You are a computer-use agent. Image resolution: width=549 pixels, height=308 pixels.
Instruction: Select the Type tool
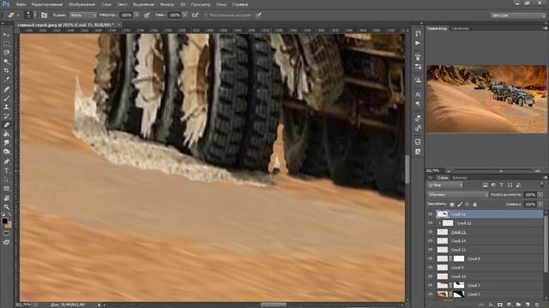coord(6,170)
